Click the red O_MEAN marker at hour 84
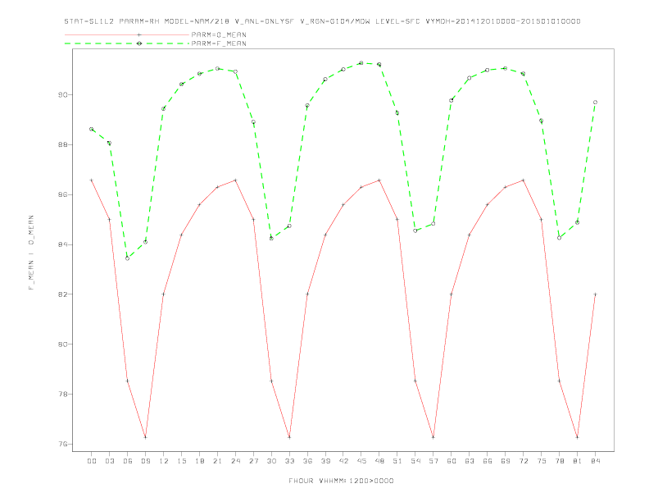Screen dimensions: 649x502 click(x=595, y=294)
